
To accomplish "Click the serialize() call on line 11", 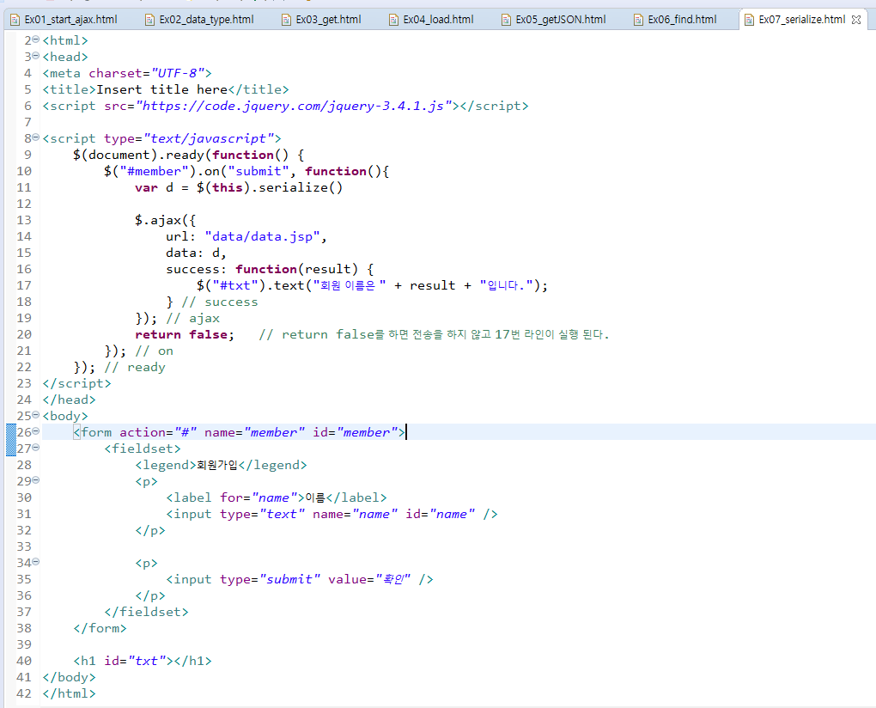I will click(x=301, y=187).
